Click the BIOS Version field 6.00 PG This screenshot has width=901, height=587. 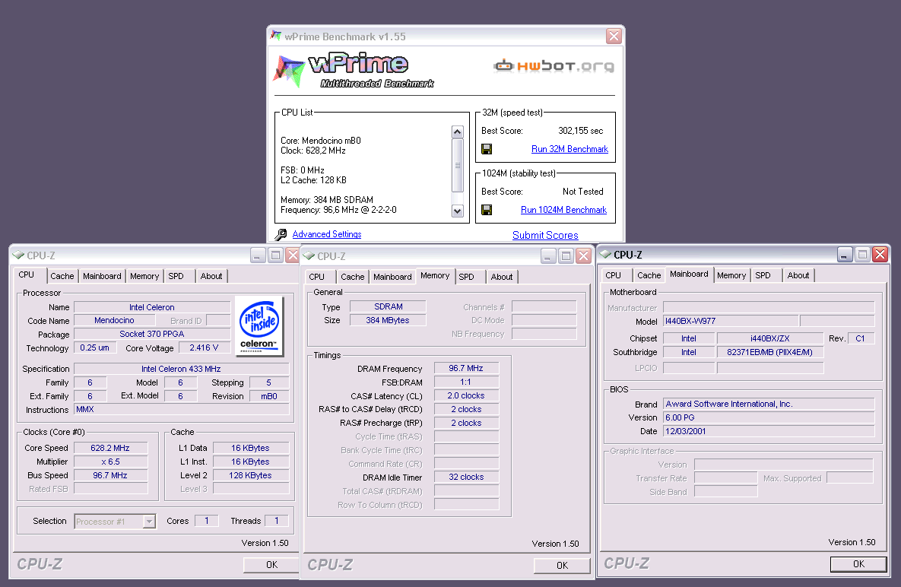tap(769, 417)
